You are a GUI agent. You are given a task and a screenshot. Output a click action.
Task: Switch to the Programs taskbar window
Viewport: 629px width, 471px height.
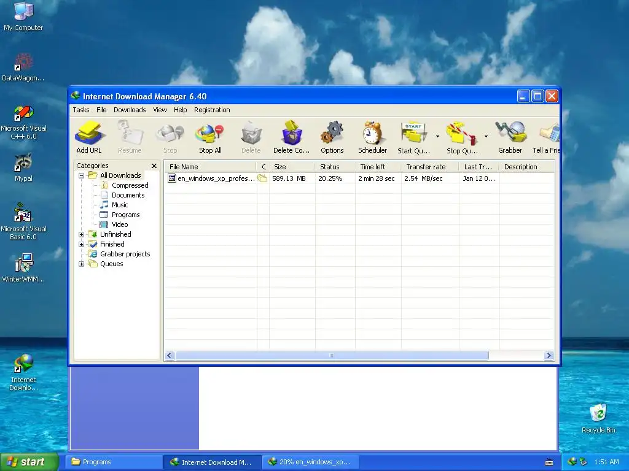coord(113,462)
